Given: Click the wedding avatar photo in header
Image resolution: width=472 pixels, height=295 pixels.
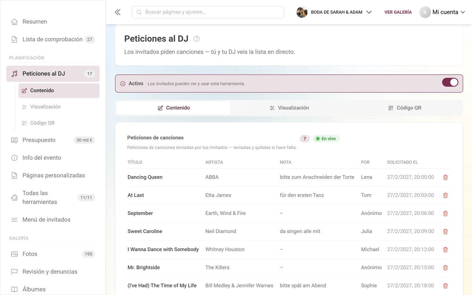Looking at the screenshot, I should [x=302, y=12].
